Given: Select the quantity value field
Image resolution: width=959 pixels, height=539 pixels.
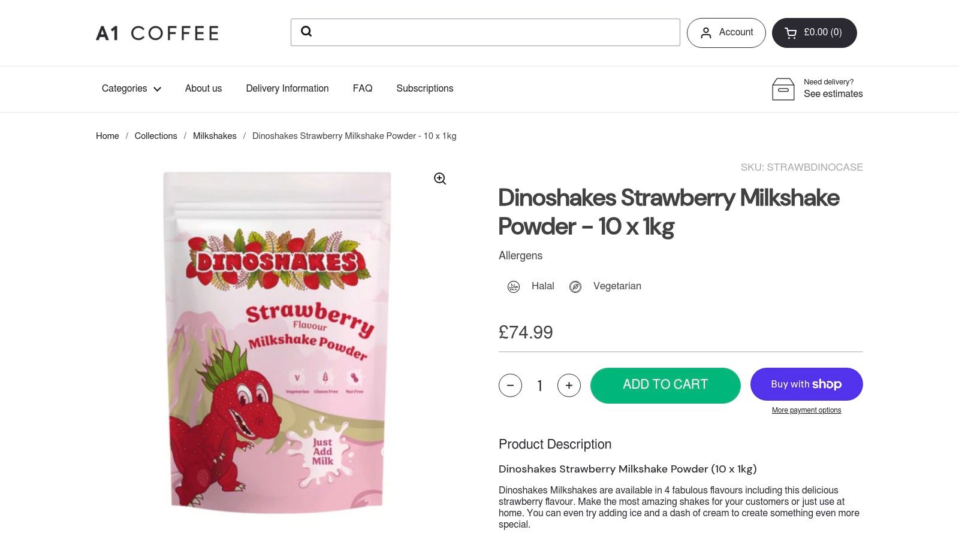Looking at the screenshot, I should coord(539,386).
